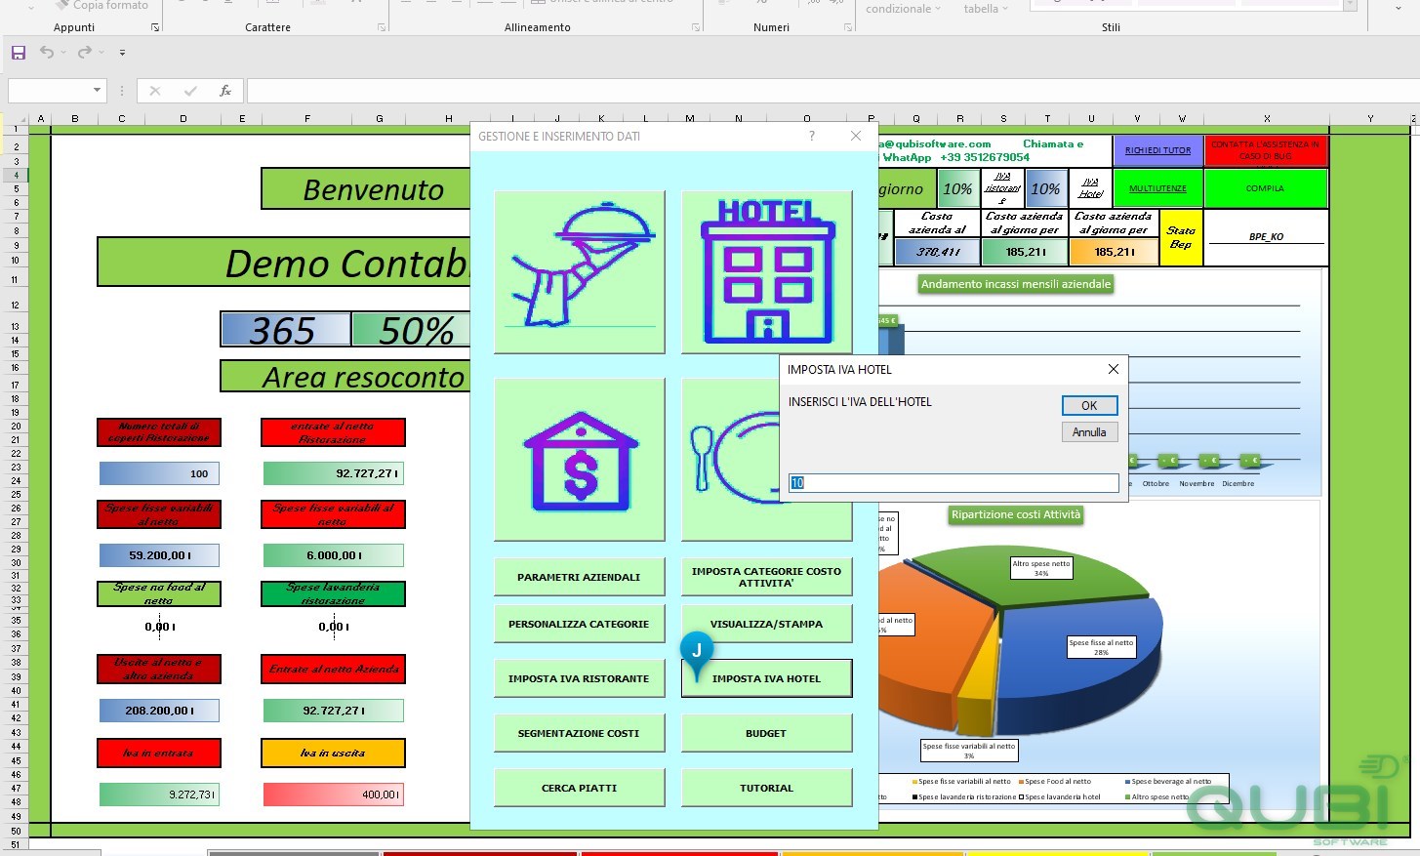The height and width of the screenshot is (856, 1420).
Task: Open Customize Quick Access Toolbar menu
Action: point(122,53)
